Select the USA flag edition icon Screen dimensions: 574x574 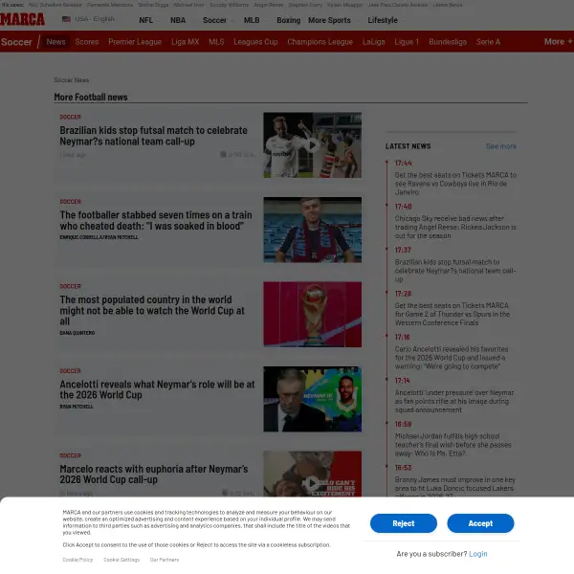66,19
